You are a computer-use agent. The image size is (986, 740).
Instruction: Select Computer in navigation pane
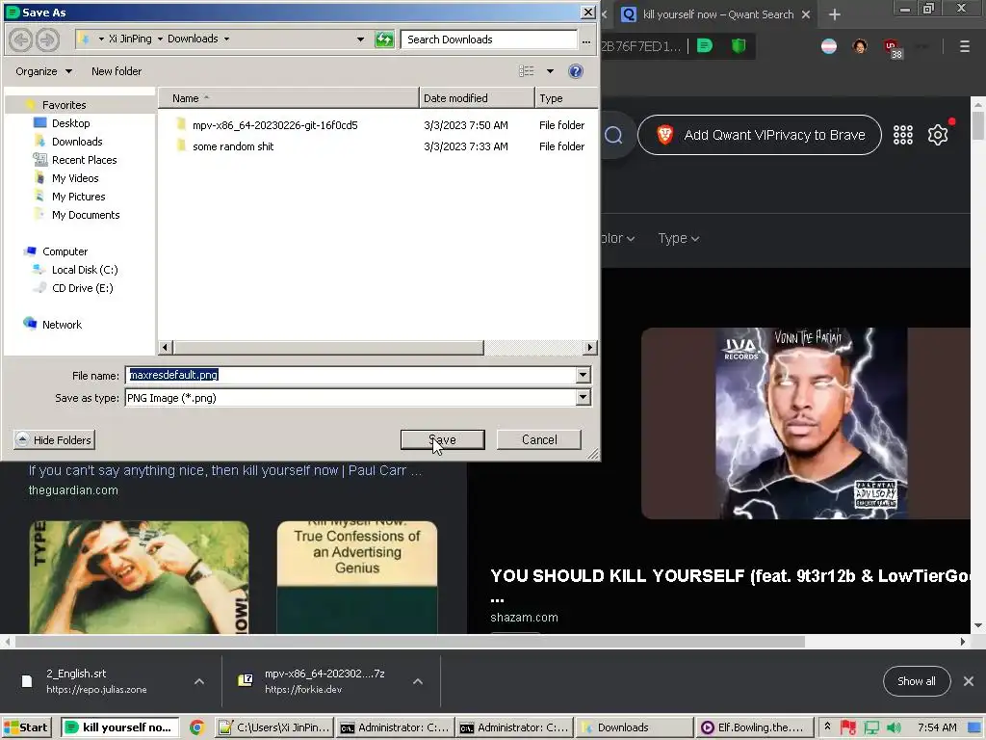coord(65,251)
